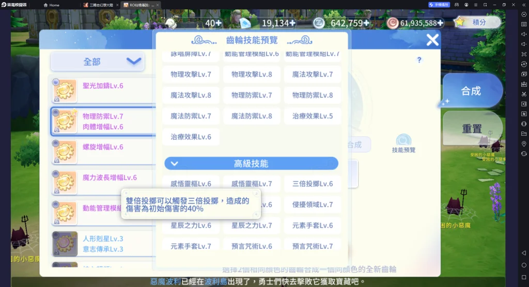Select 星辰之力Lv.7 skill tile
529x287 pixels.
(x=252, y=226)
